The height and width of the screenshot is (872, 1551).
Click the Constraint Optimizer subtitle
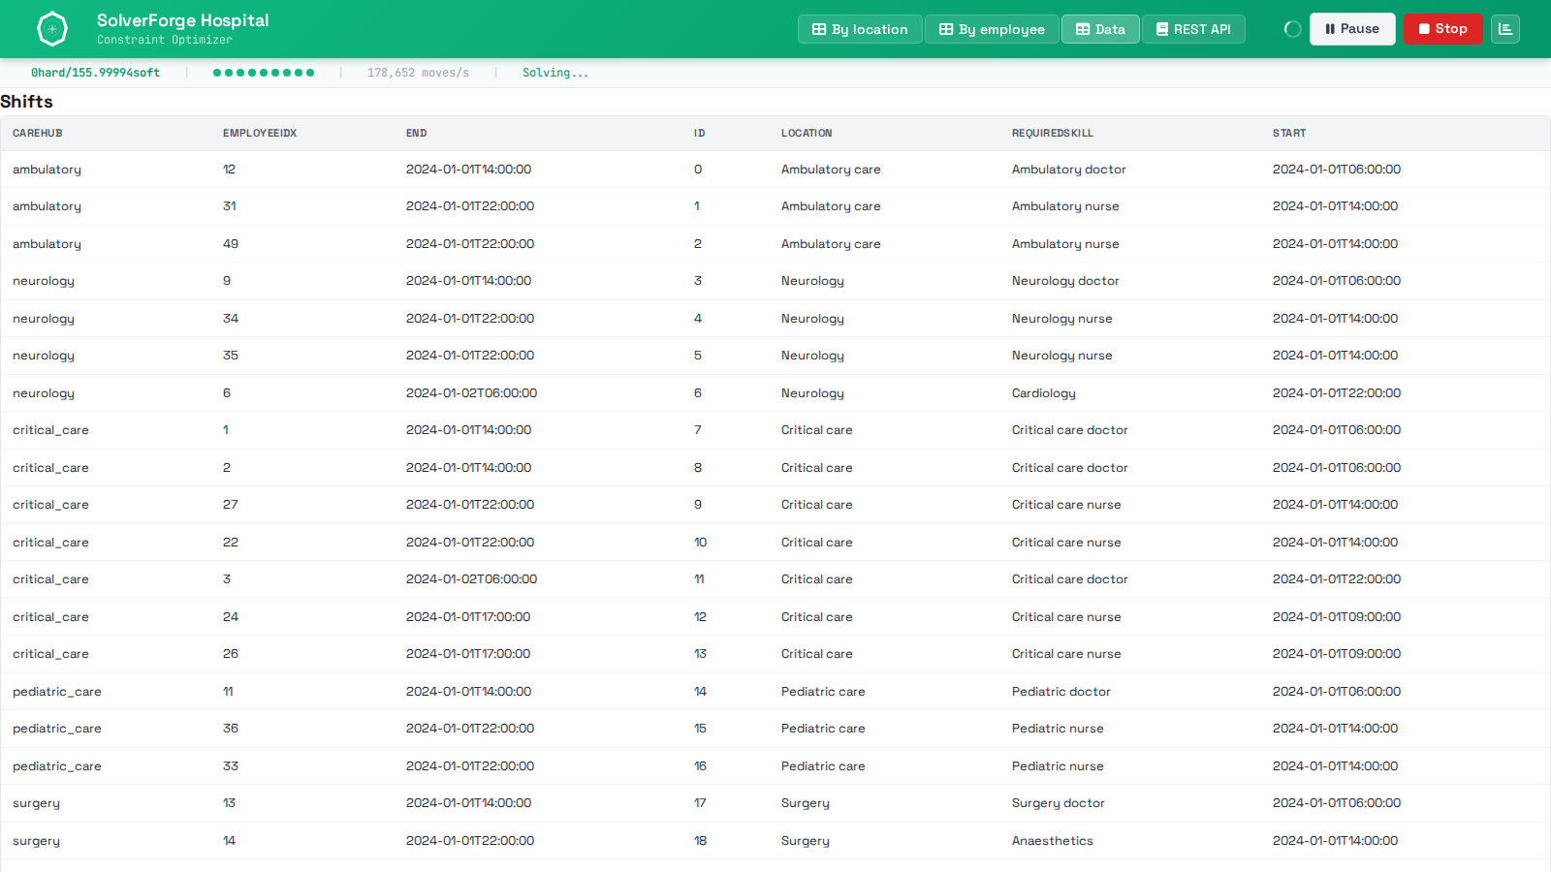pyautogui.click(x=165, y=40)
